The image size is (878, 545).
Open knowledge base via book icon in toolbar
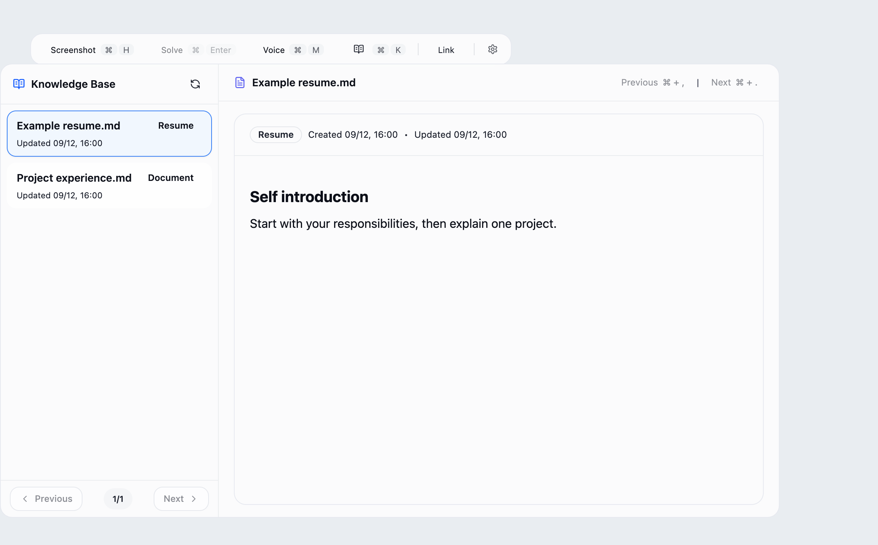click(x=359, y=50)
